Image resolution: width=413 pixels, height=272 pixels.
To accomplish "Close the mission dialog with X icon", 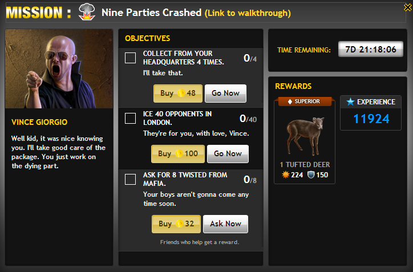I will [408, 7].
